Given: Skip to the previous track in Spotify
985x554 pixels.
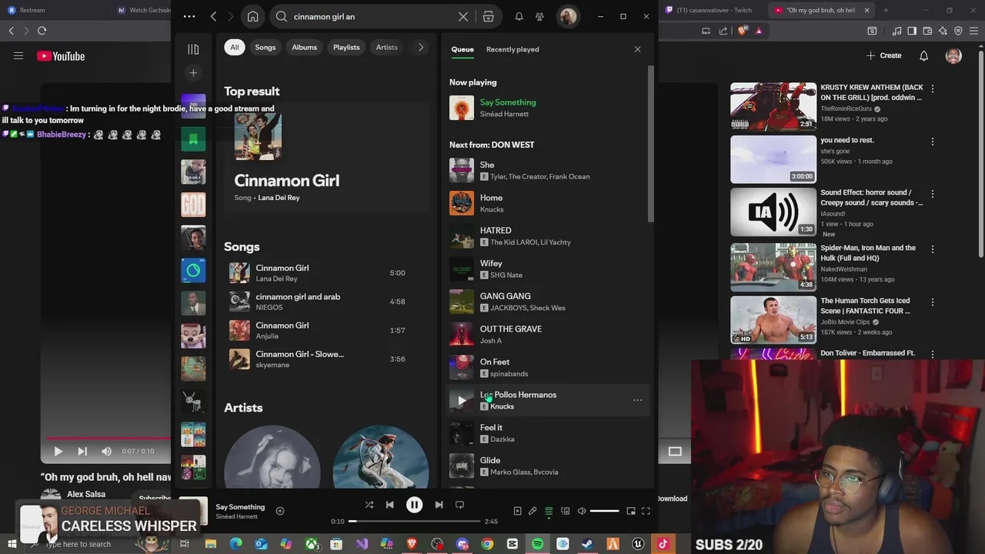Looking at the screenshot, I should (389, 505).
